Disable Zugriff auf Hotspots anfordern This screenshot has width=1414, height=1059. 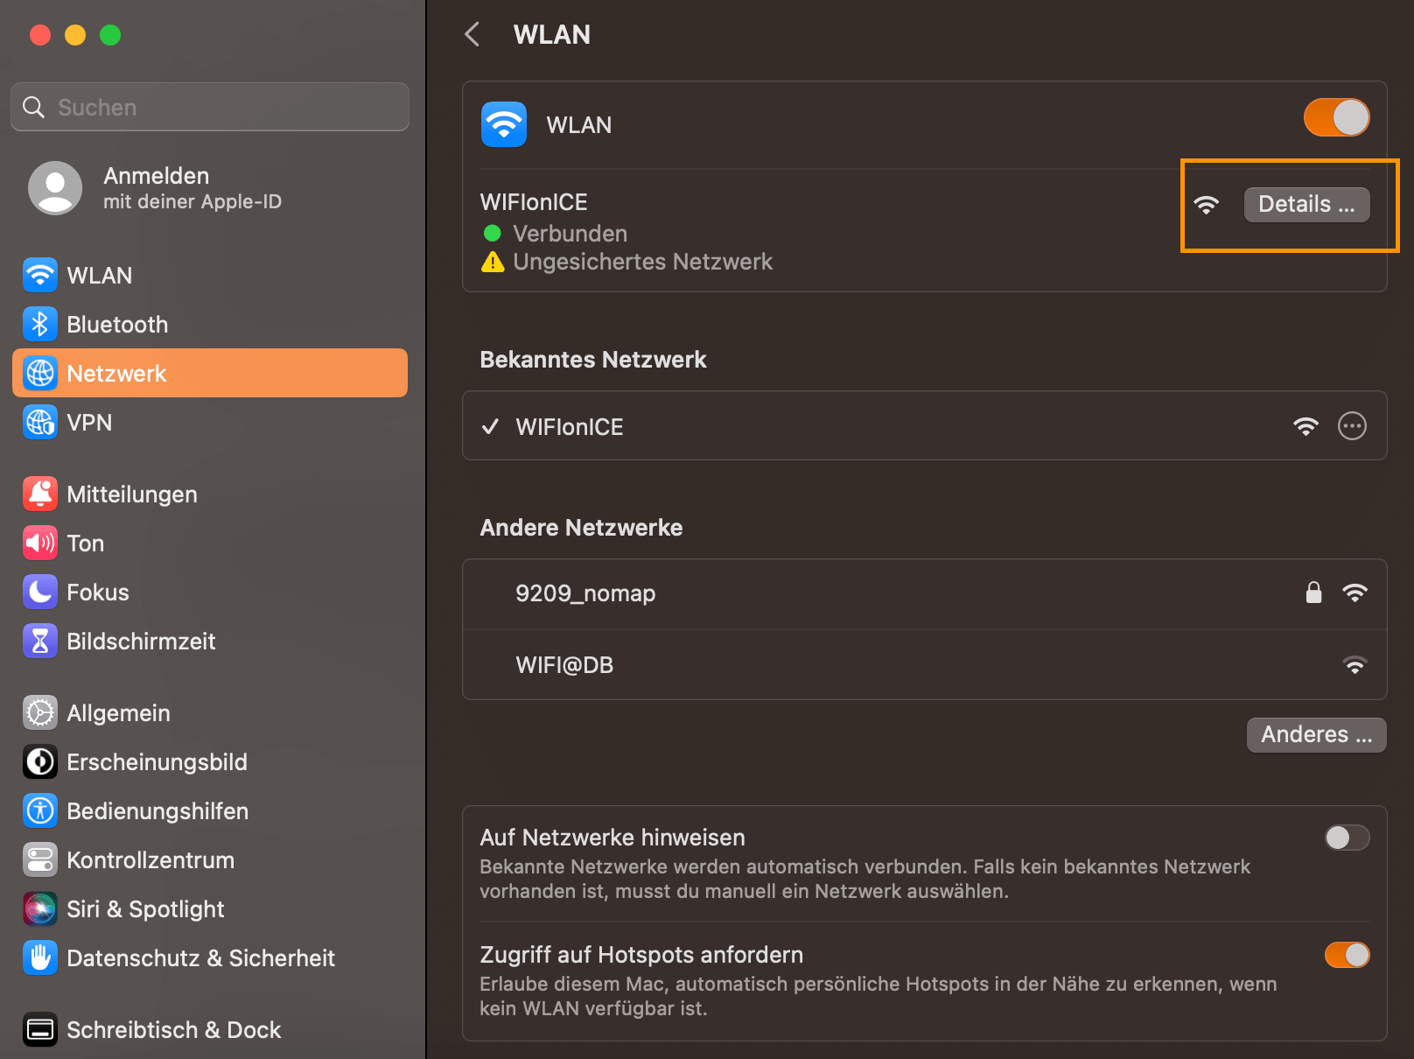click(x=1347, y=955)
